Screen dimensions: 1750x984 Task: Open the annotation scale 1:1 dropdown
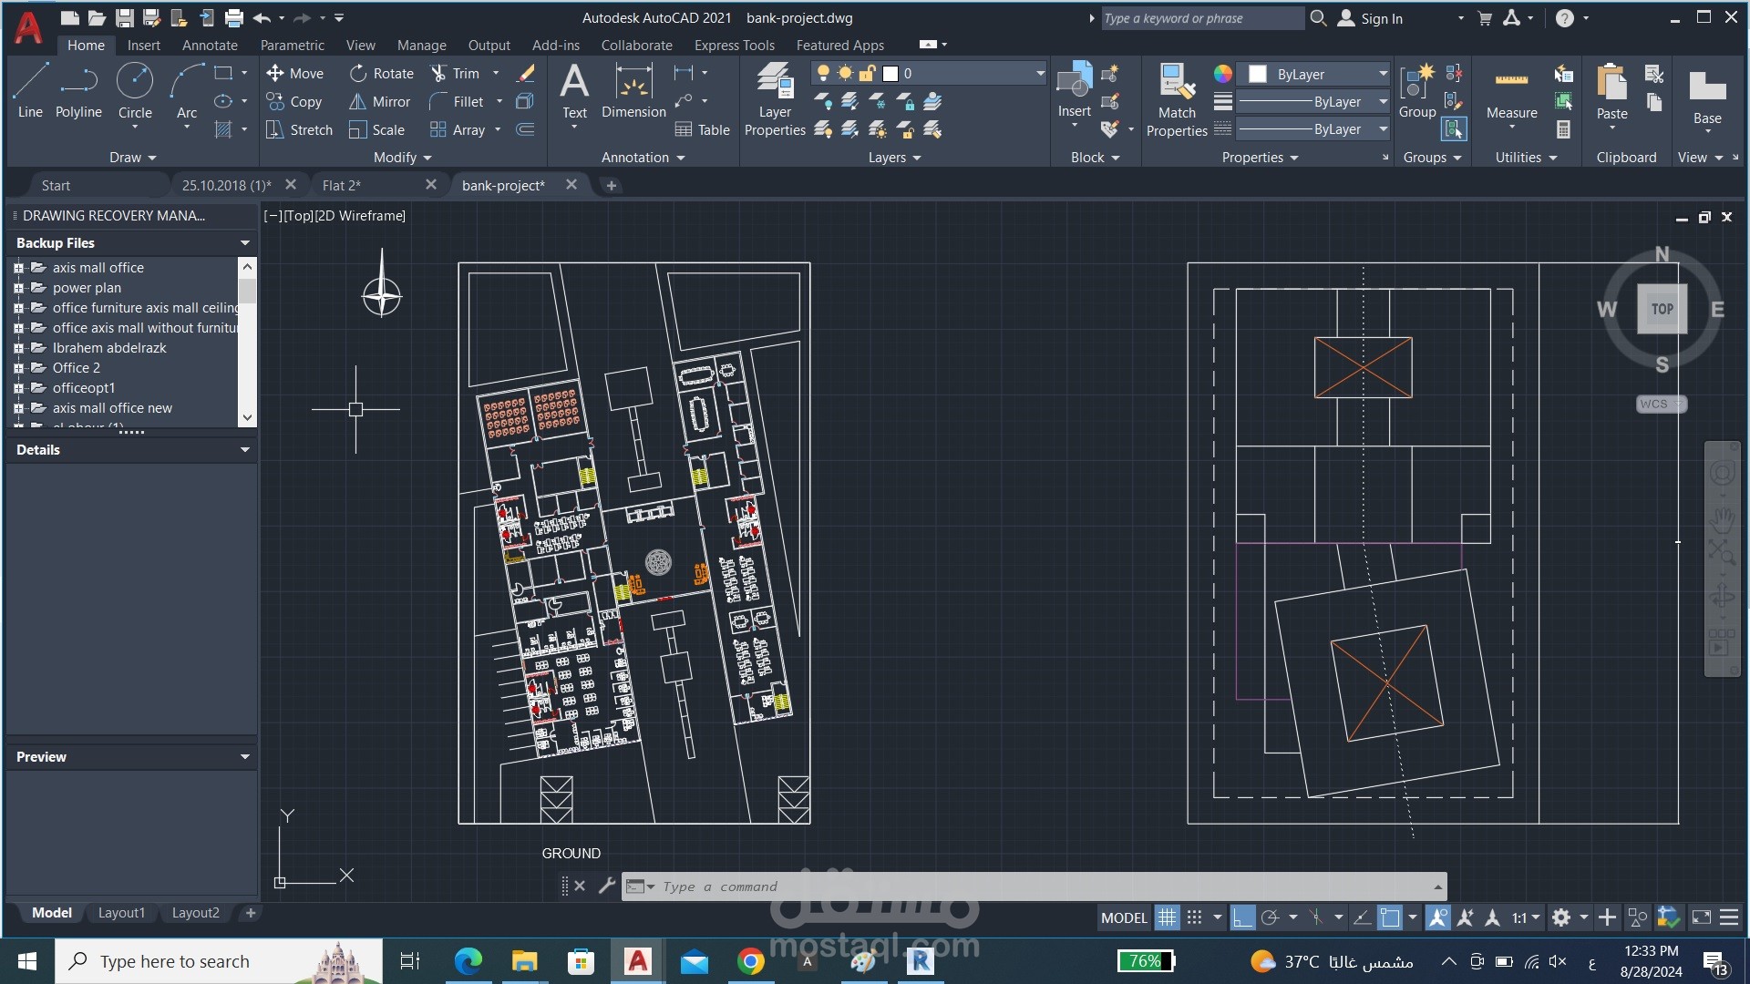click(x=1526, y=917)
